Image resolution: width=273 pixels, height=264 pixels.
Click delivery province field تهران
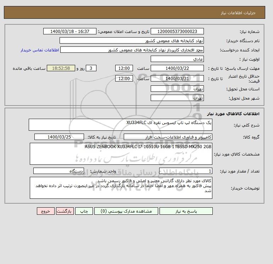(177, 89)
